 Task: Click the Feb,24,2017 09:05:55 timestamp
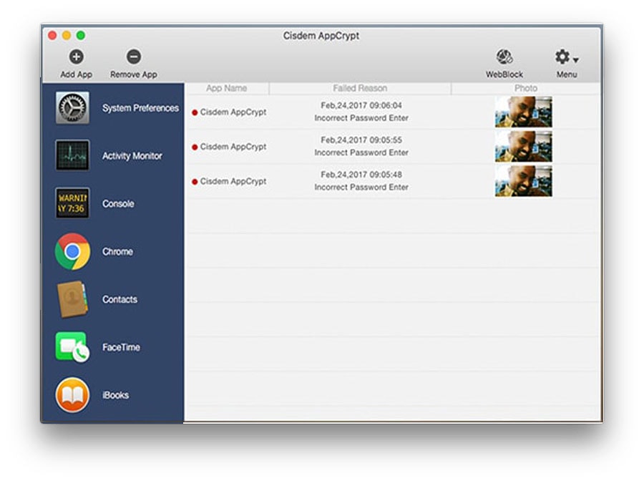361,140
